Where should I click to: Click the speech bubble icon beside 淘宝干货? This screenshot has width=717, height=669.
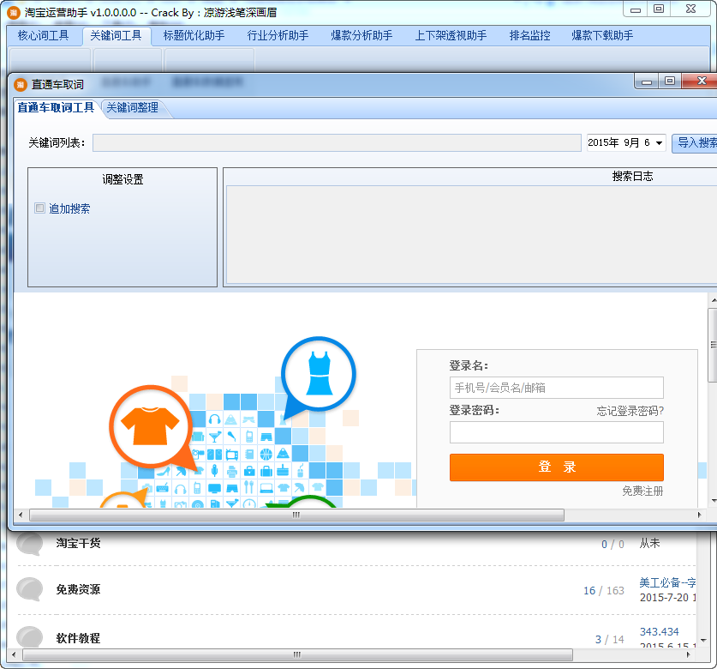(x=30, y=543)
